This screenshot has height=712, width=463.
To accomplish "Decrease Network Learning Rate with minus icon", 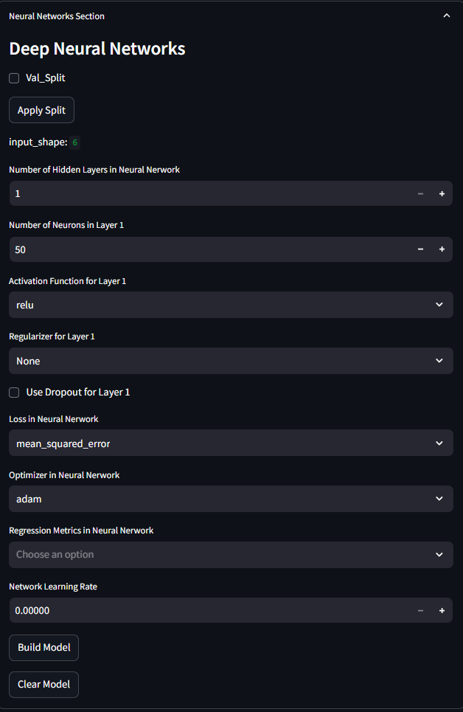I will (420, 610).
